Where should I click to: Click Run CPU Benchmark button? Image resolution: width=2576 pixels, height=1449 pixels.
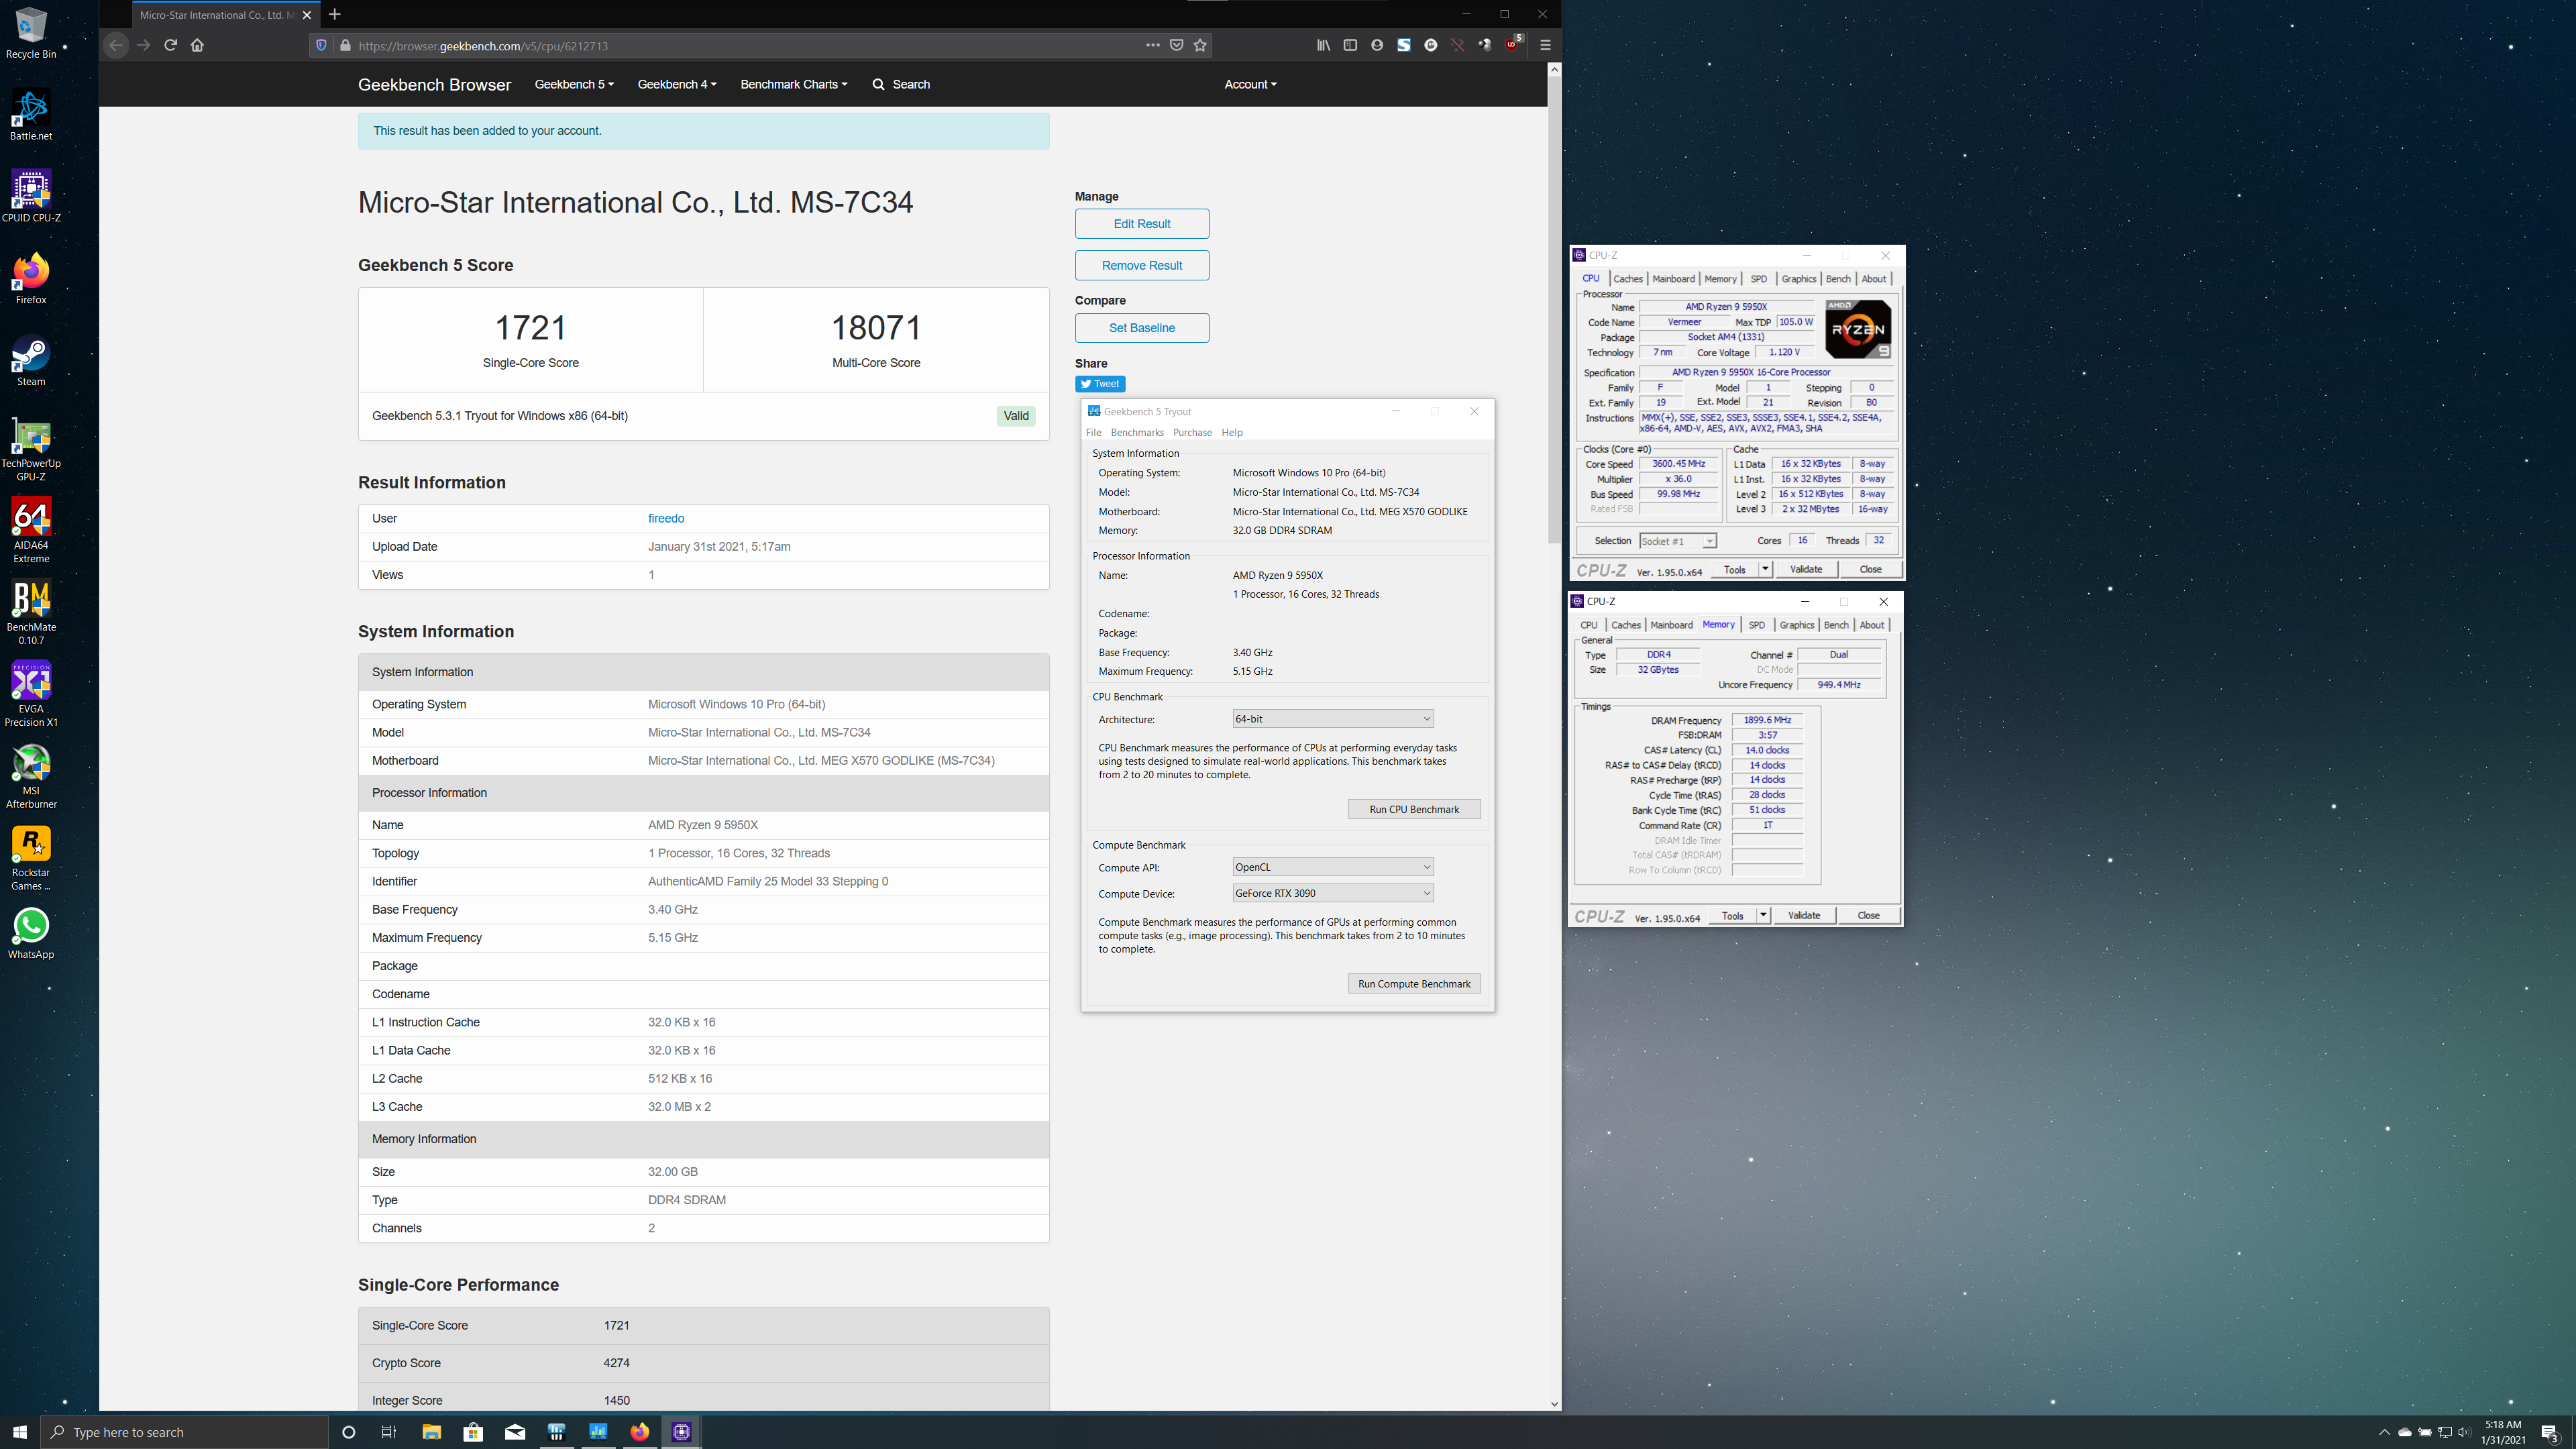point(1414,809)
